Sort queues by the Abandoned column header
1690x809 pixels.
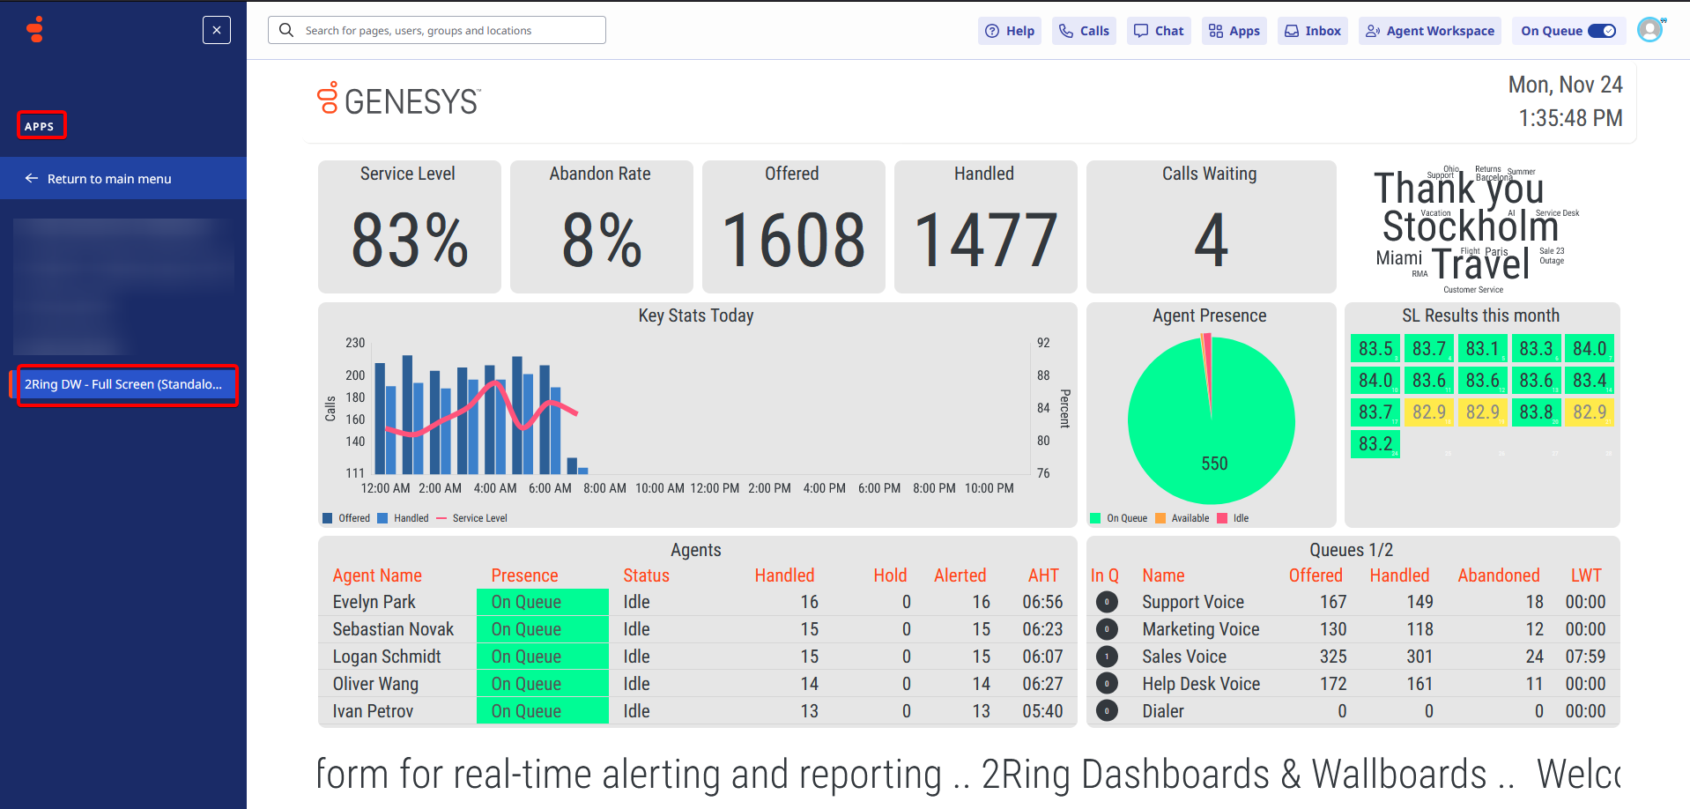pos(1498,575)
